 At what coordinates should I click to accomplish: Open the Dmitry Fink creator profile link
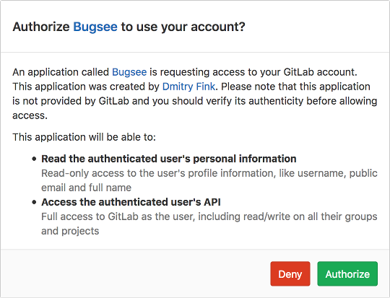coord(188,87)
